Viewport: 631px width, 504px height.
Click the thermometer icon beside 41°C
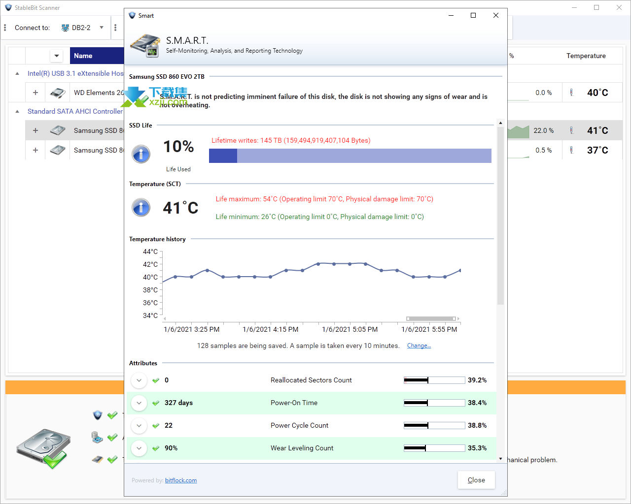coord(571,130)
